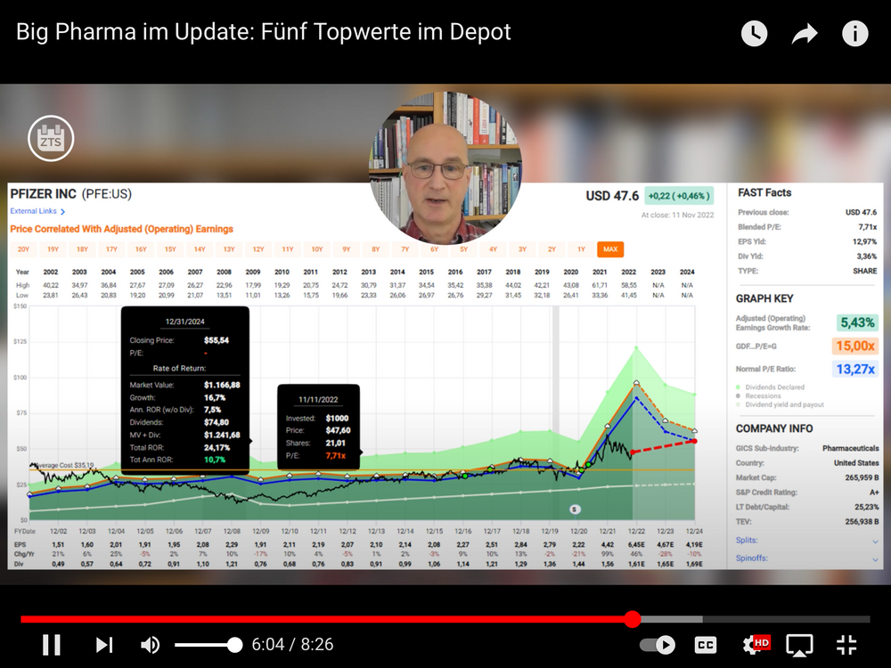Pause the video playback

coord(52,645)
